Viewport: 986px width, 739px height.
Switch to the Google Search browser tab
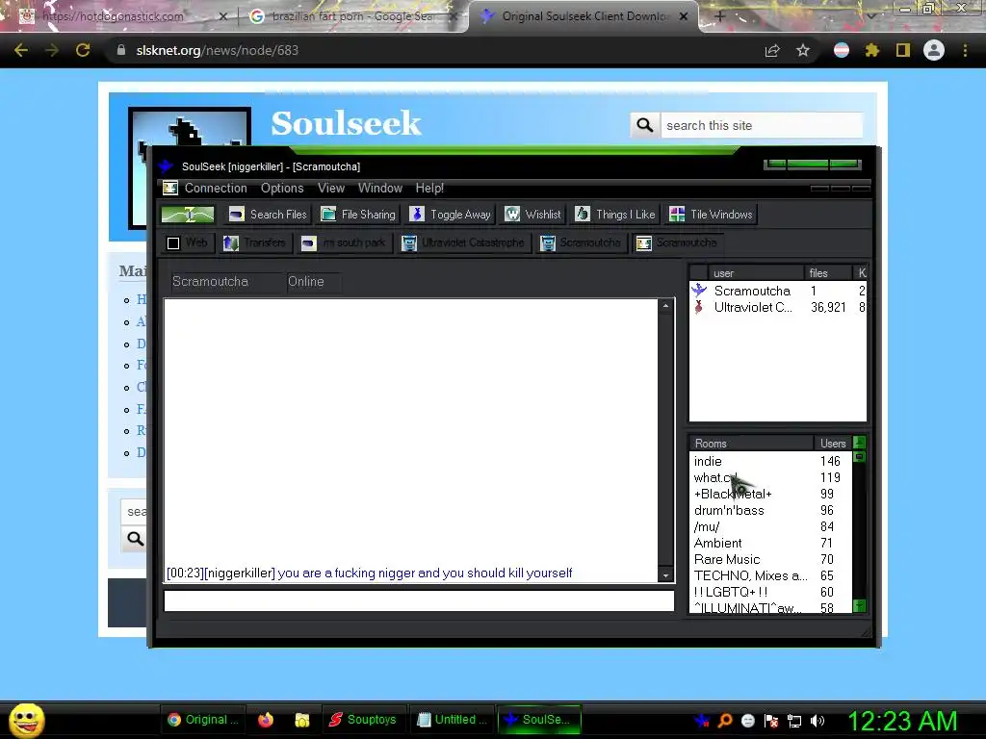click(x=352, y=16)
